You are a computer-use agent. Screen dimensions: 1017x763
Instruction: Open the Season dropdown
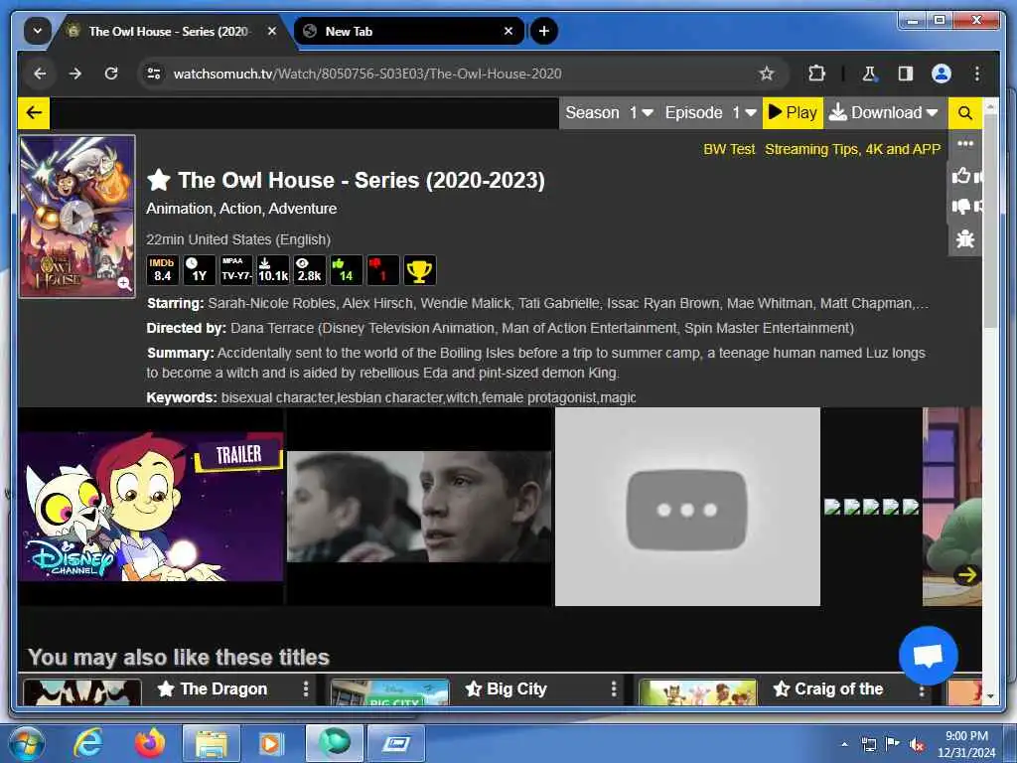(x=609, y=113)
